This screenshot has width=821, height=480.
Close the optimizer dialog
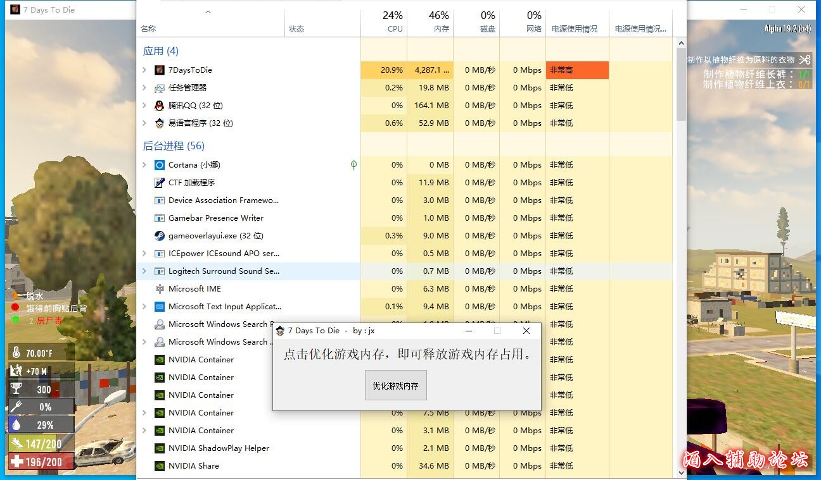(526, 331)
